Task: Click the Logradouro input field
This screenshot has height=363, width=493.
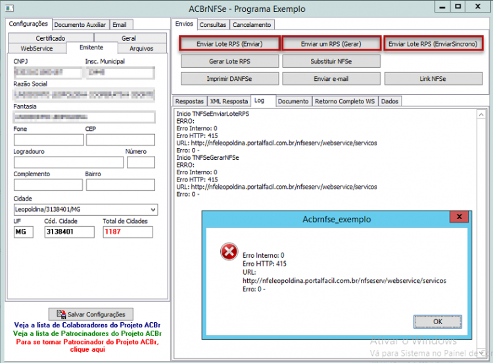Action: (x=68, y=162)
